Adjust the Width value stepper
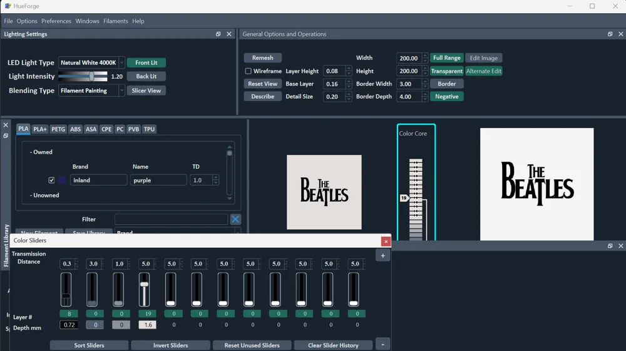 tap(425, 58)
